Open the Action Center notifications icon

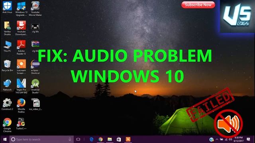coord(248,139)
